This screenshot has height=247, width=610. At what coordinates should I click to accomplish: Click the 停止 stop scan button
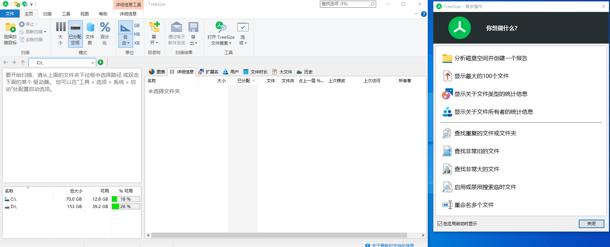[x=28, y=24]
